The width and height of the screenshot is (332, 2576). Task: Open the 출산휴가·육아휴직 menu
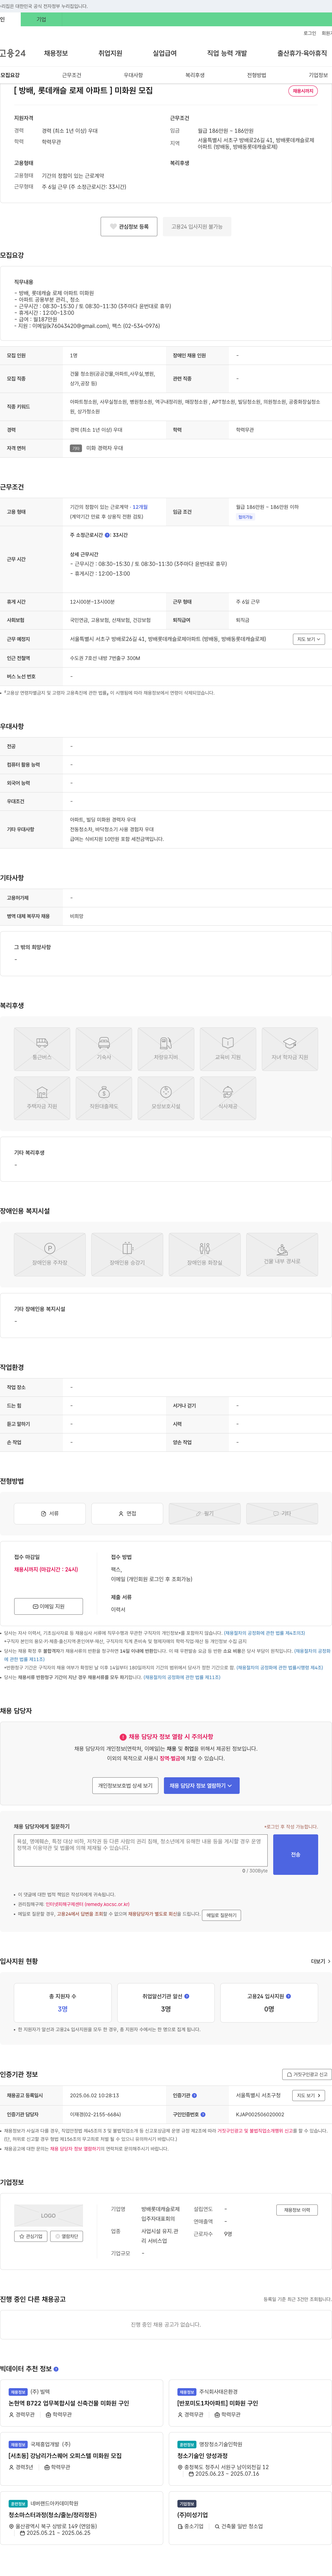[x=302, y=53]
